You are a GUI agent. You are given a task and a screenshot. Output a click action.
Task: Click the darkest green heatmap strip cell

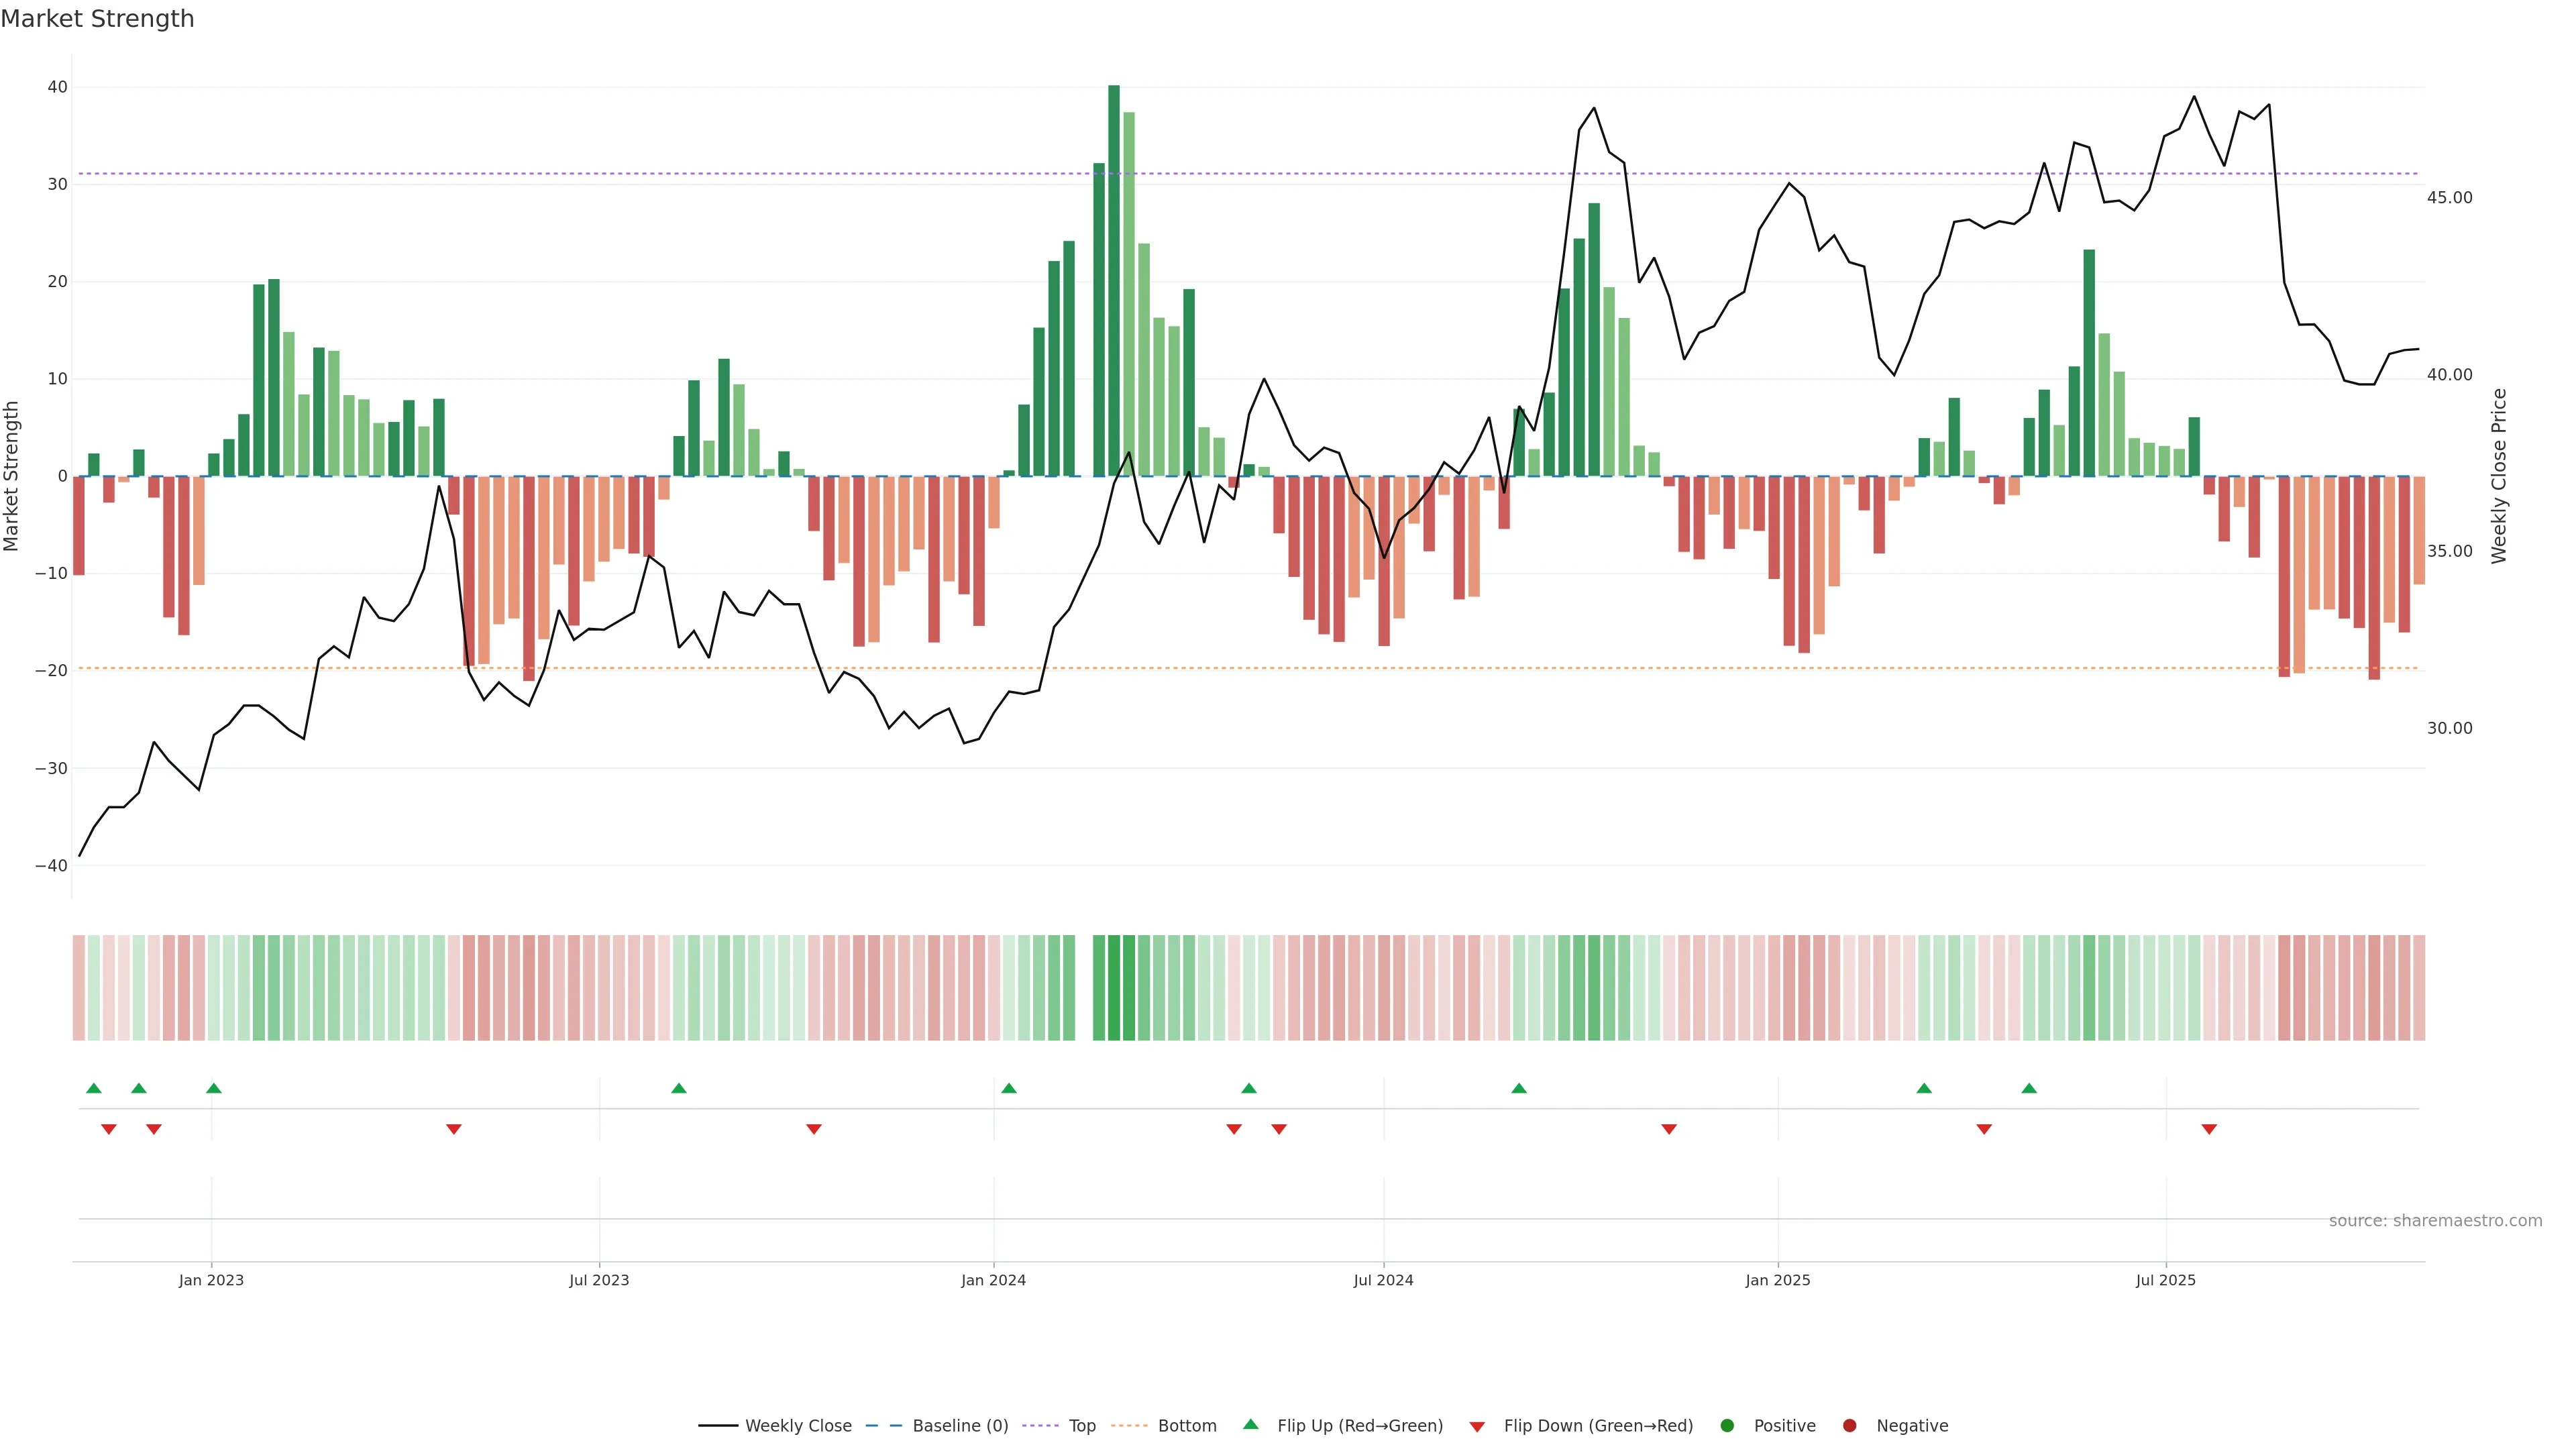[x=1114, y=987]
